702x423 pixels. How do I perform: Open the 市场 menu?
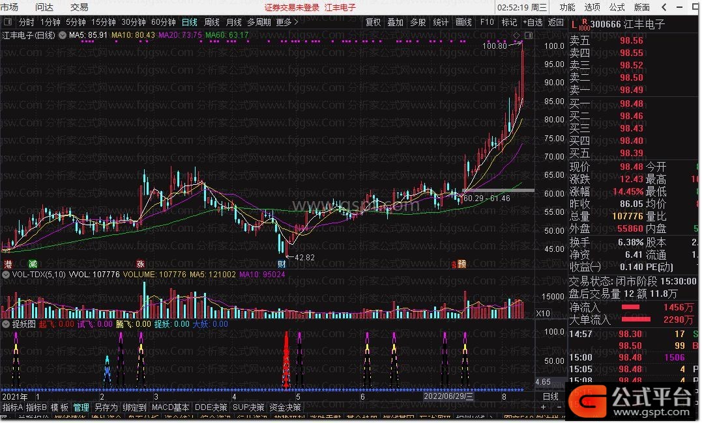point(9,7)
